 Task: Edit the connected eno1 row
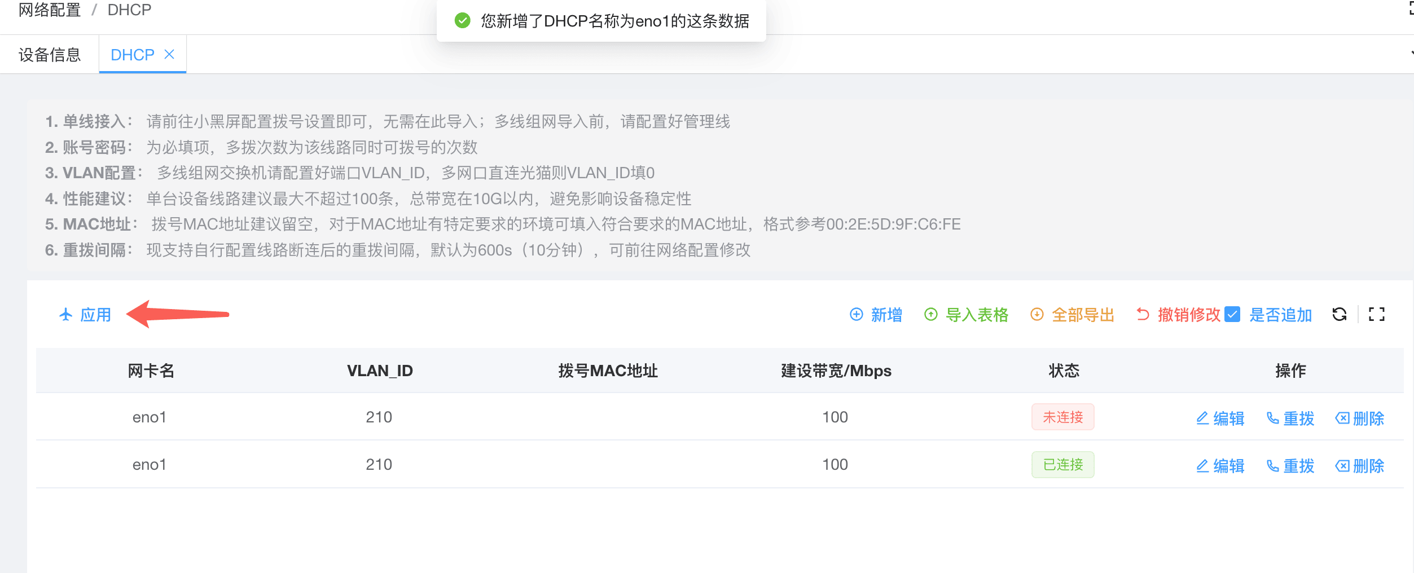pos(1220,466)
